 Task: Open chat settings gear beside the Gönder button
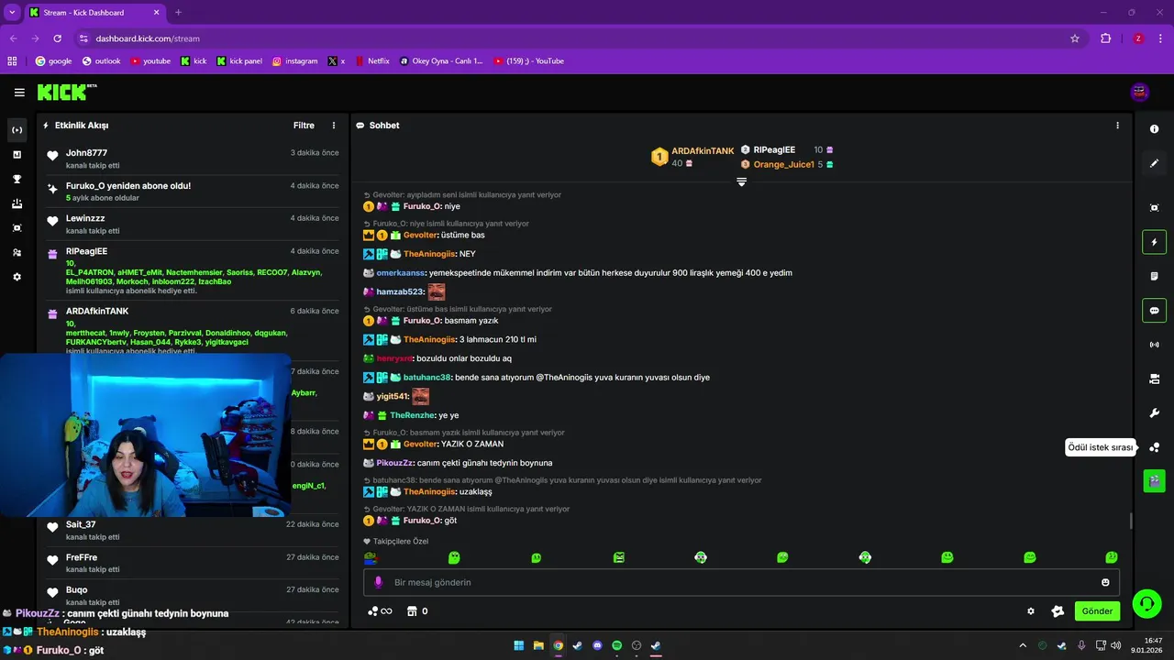[x=1031, y=611]
